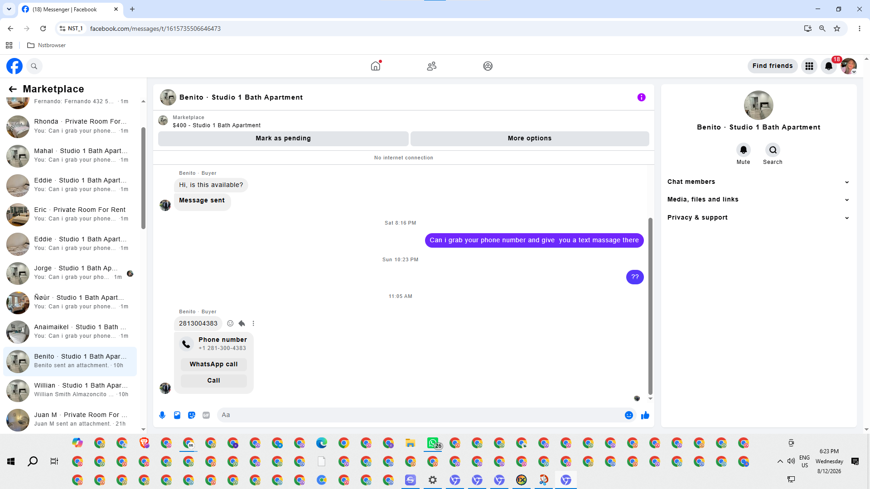Open browser zoom magnifier in address bar

tap(822, 29)
